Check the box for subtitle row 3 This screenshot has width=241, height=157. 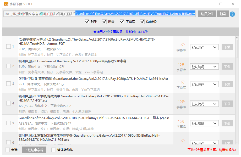8,84
